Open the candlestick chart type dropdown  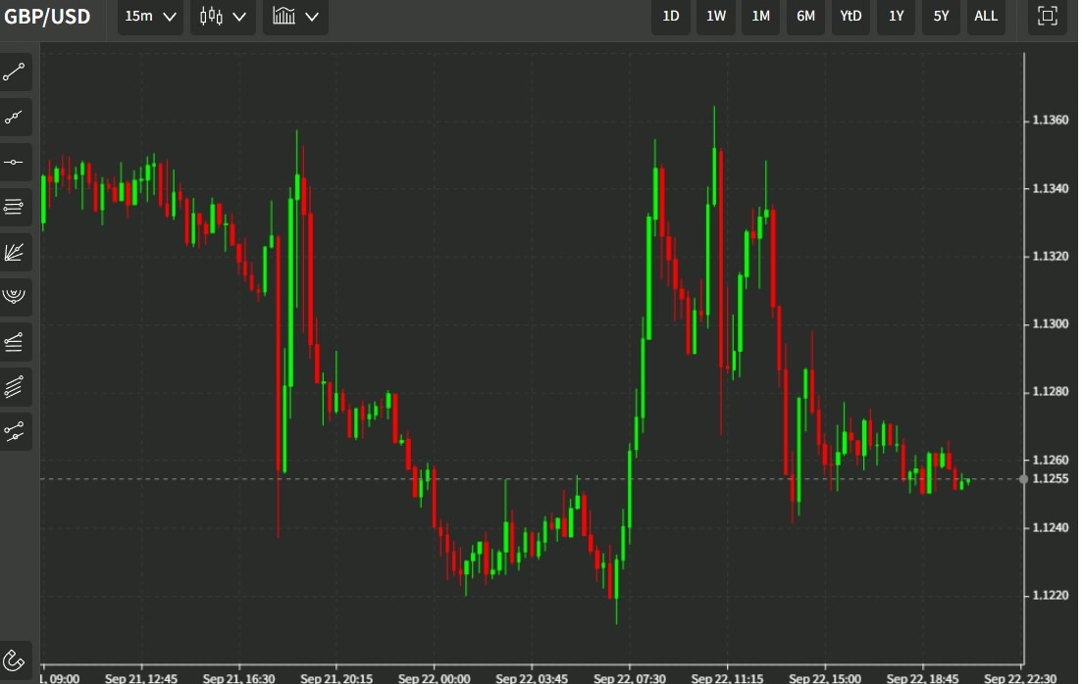[x=223, y=16]
